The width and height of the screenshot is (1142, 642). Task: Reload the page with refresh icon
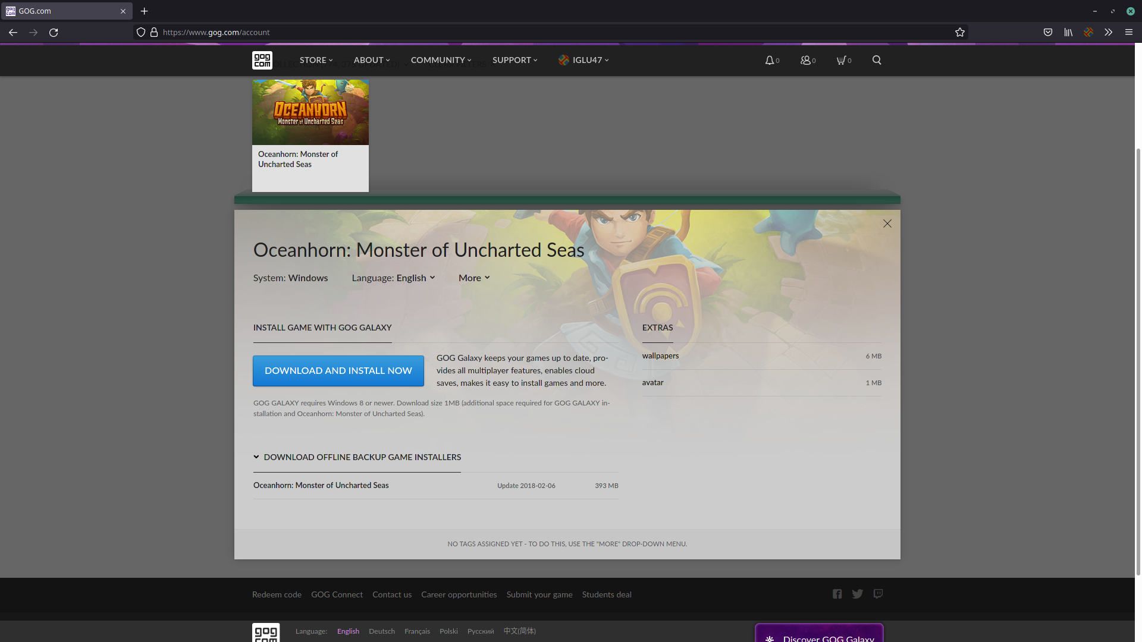pos(54,33)
